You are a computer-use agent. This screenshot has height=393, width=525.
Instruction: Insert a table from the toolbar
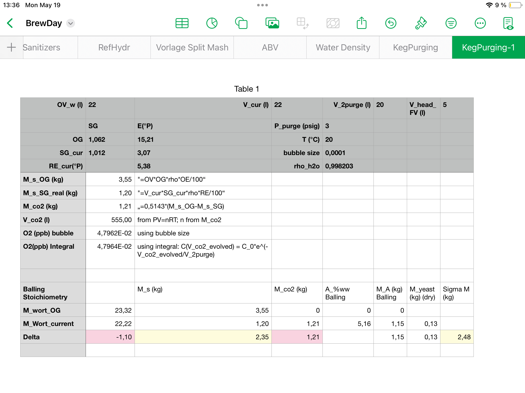[x=182, y=23]
